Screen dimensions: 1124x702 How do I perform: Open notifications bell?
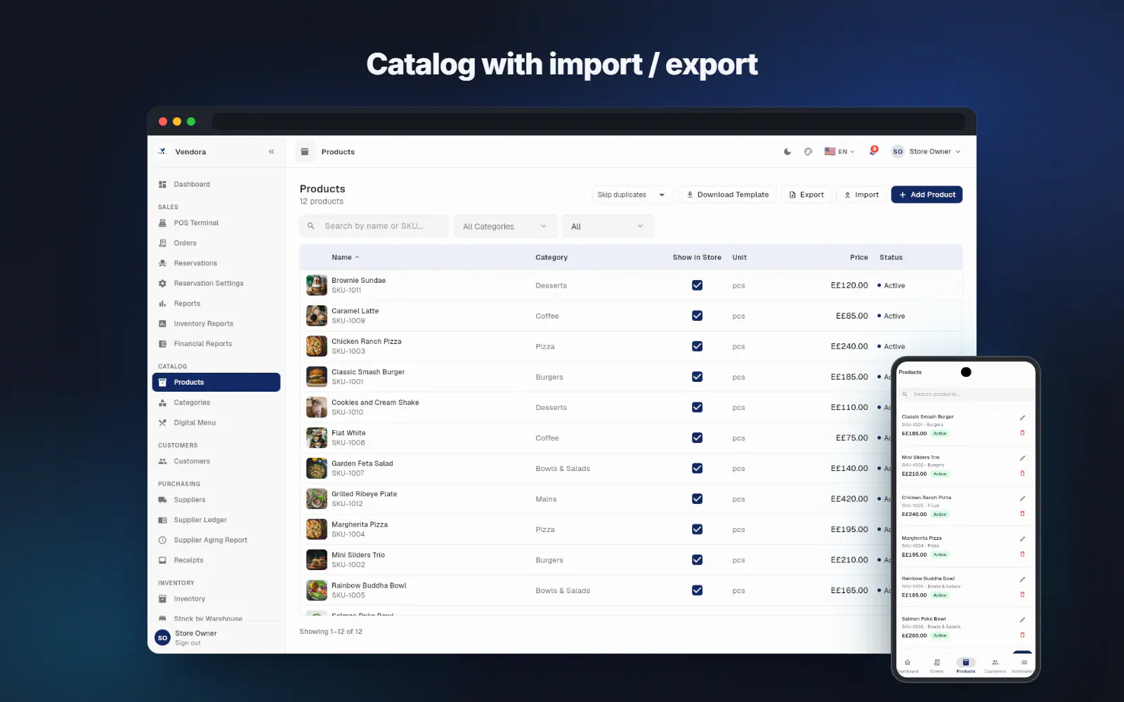point(873,151)
